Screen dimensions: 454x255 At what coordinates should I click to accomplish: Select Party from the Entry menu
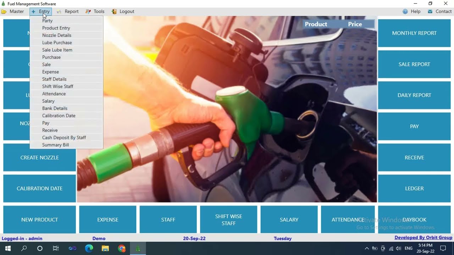click(47, 21)
